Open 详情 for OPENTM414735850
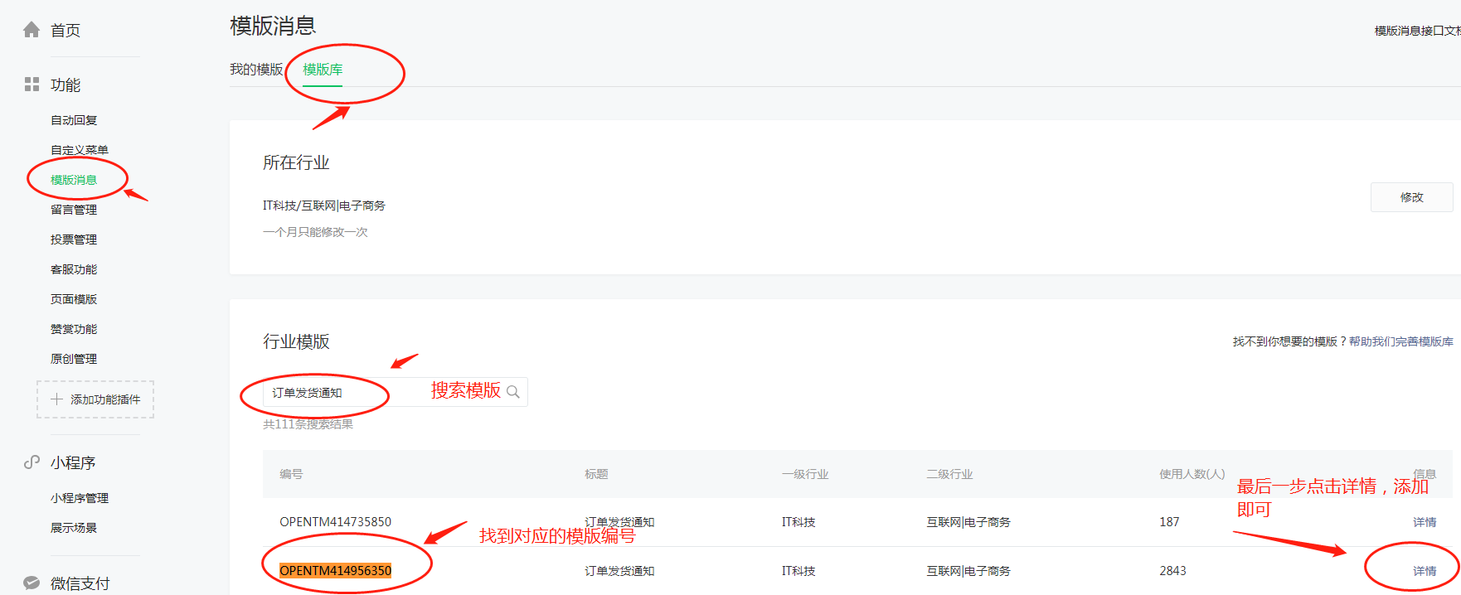This screenshot has height=595, width=1461. pos(1425,522)
